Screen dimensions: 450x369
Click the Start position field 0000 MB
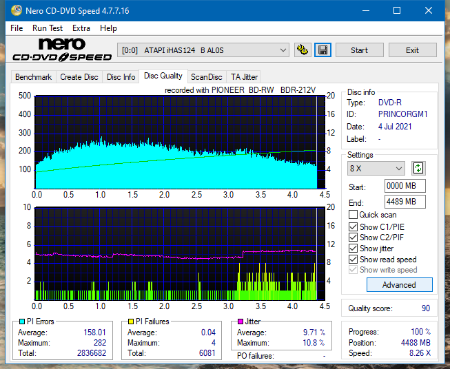pyautogui.click(x=405, y=186)
